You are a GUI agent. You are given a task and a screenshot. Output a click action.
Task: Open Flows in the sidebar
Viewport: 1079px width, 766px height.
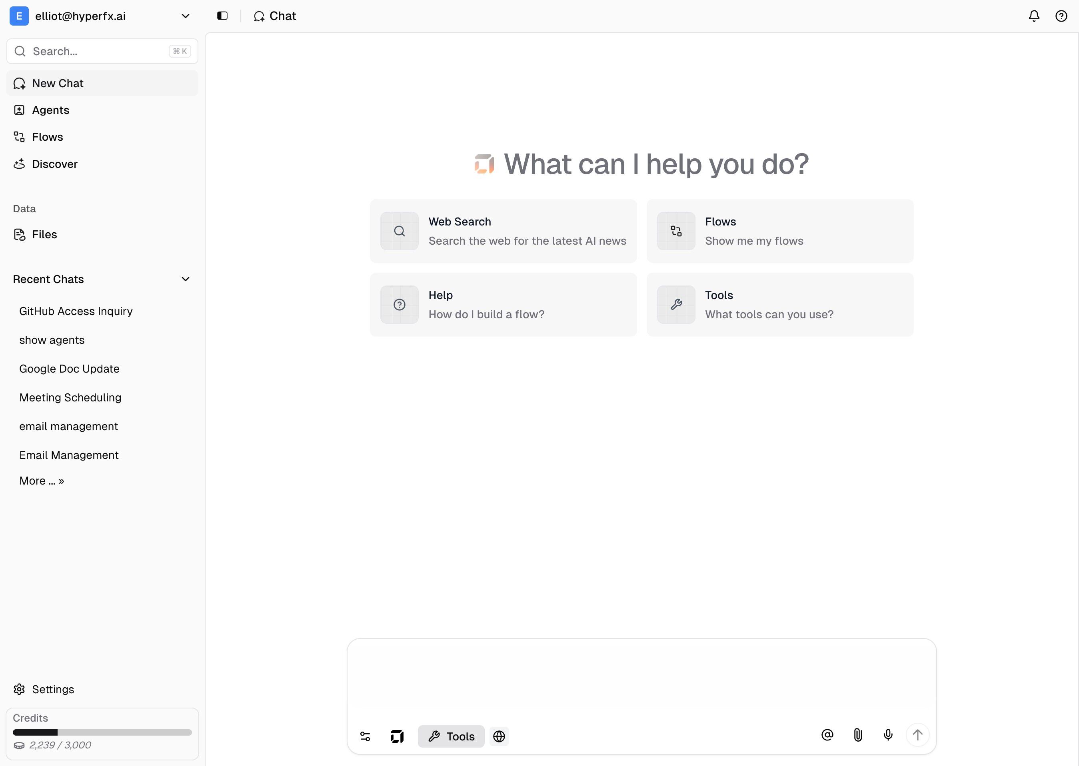[47, 137]
